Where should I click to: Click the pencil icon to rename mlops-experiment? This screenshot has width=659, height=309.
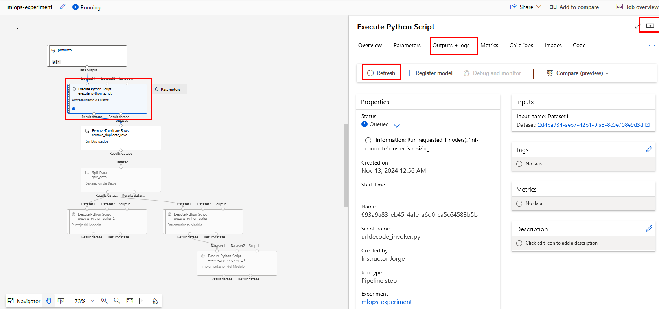[63, 7]
